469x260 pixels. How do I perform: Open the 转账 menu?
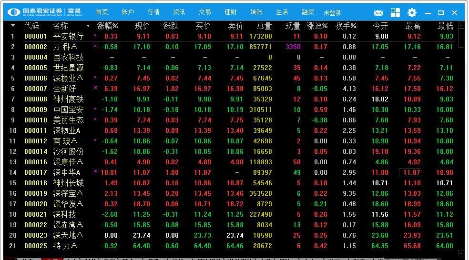[x=256, y=12]
